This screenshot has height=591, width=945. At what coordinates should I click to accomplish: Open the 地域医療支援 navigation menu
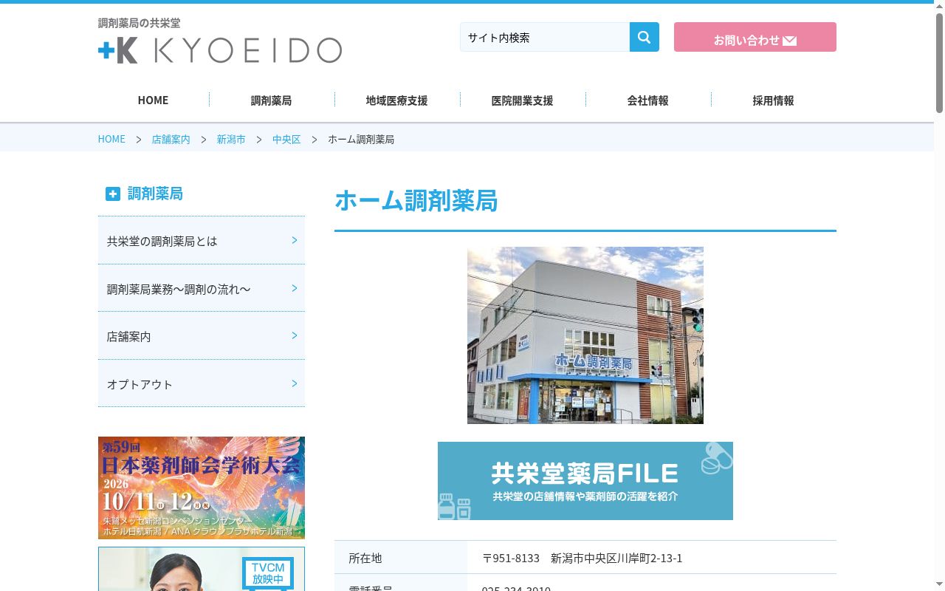(x=396, y=100)
